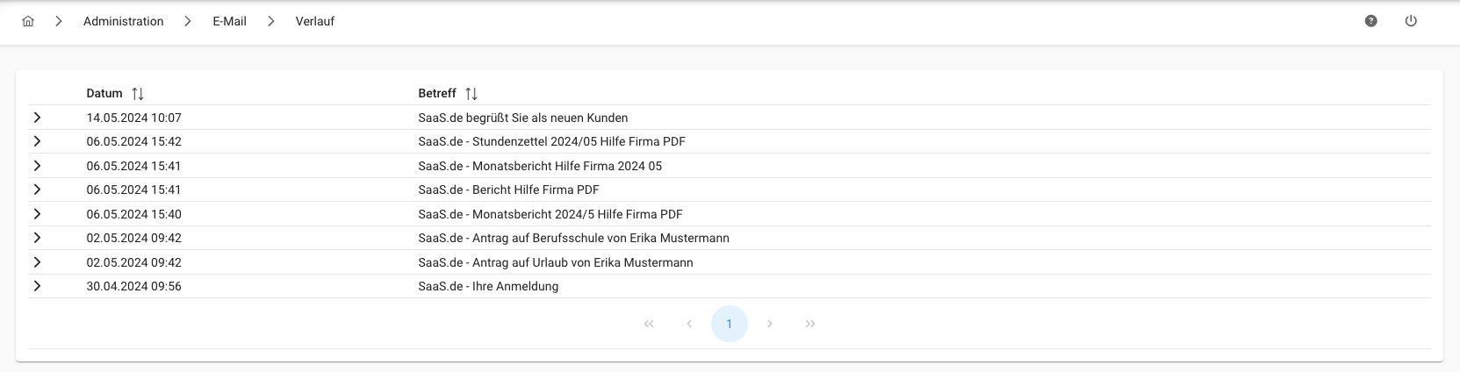Open E-Mail in the breadcrumb
This screenshot has height=372, width=1460.
(x=229, y=21)
